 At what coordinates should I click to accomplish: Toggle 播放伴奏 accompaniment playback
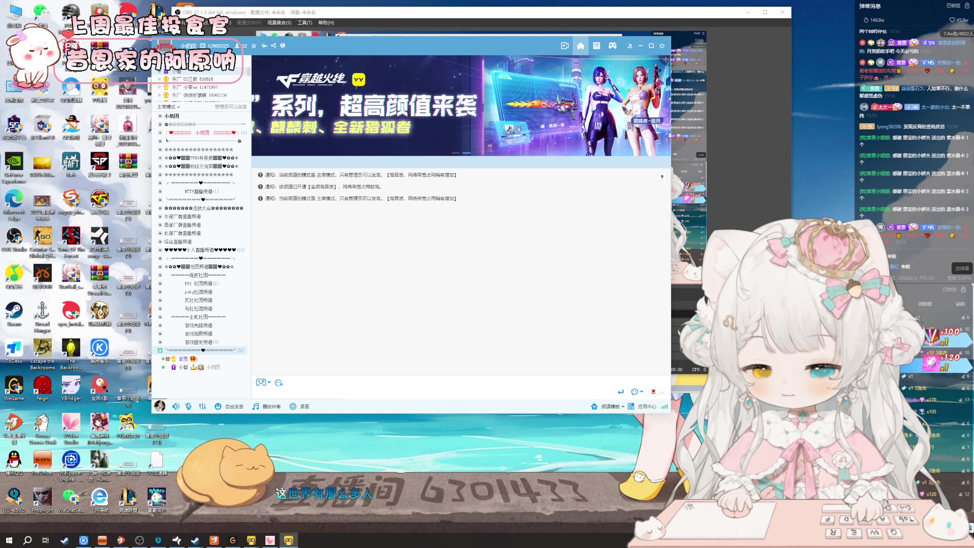tap(267, 406)
